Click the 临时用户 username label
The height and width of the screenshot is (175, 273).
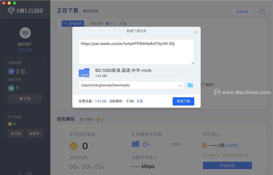[x=25, y=44]
